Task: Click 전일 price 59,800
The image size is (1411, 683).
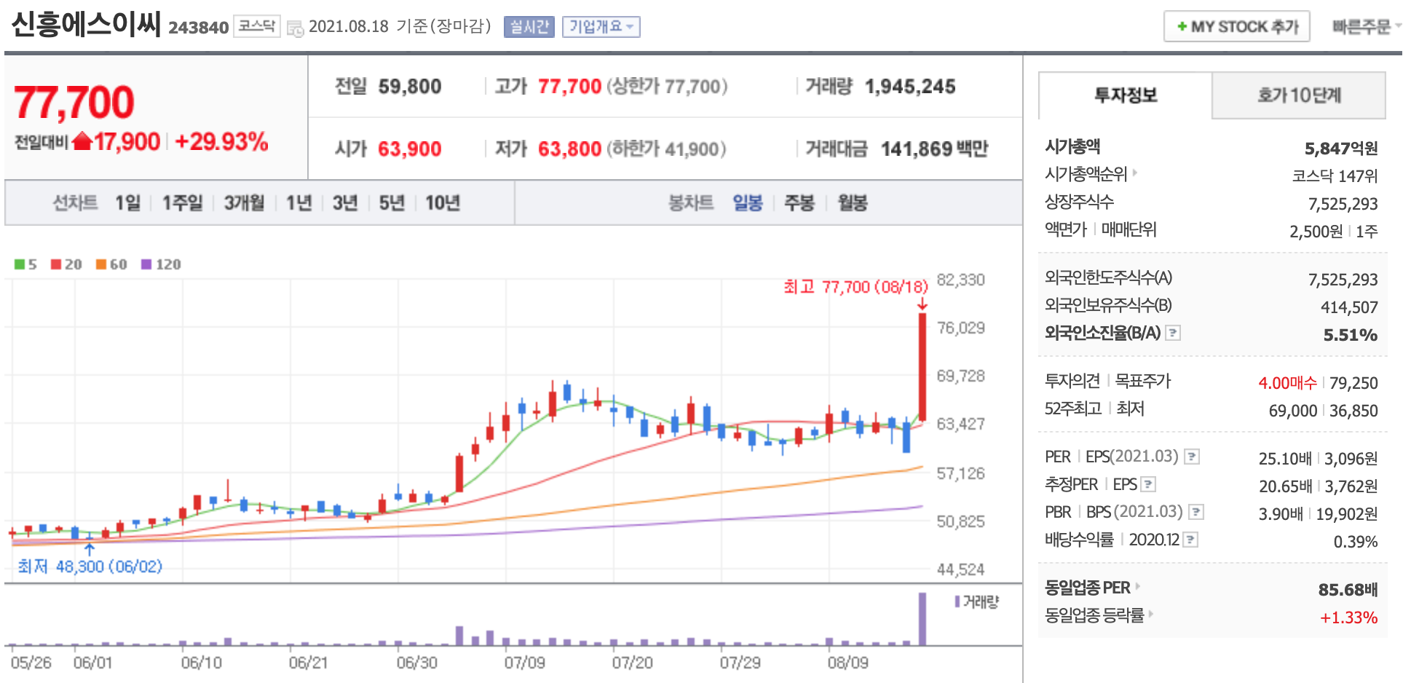Action: click(410, 87)
